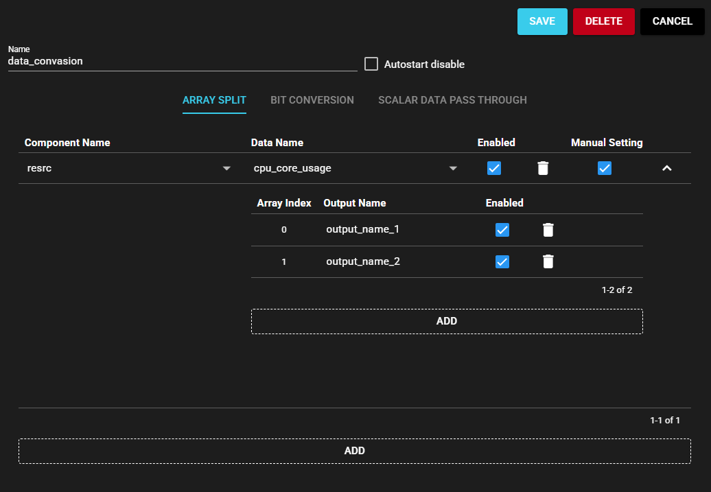Image resolution: width=711 pixels, height=492 pixels.
Task: Click the Name field containing data_convasion
Action: 182,61
